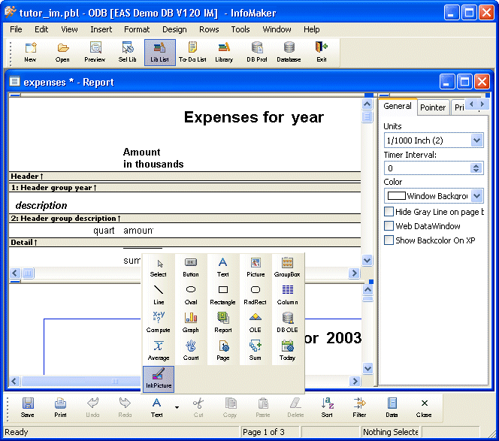Pick the Button control in palette
This screenshot has height=441, width=499.
[x=191, y=267]
